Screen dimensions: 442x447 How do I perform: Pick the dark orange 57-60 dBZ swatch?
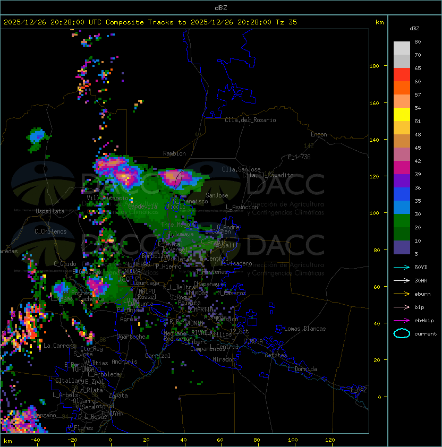point(402,88)
